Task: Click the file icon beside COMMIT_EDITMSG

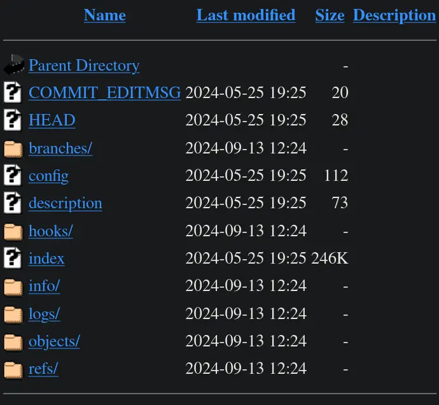Action: (x=13, y=92)
